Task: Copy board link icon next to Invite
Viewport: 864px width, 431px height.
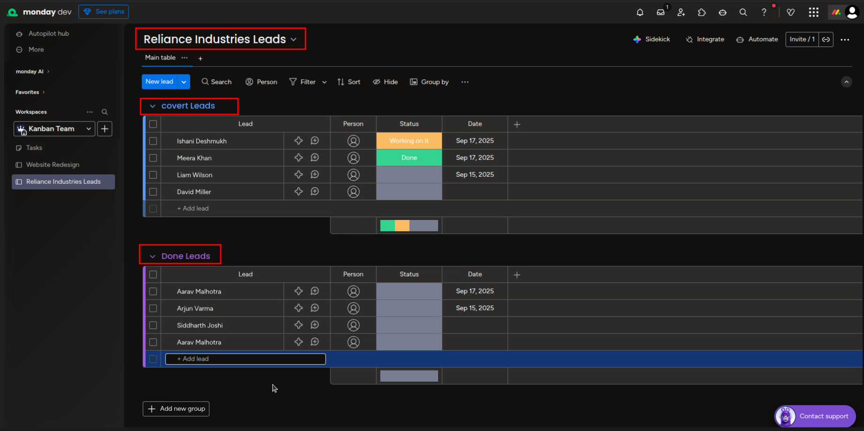Action: [826, 39]
